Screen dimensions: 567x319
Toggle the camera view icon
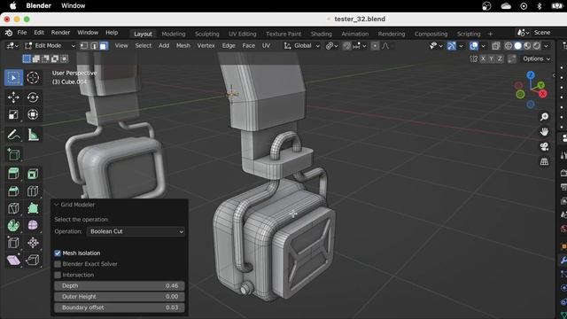point(544,146)
